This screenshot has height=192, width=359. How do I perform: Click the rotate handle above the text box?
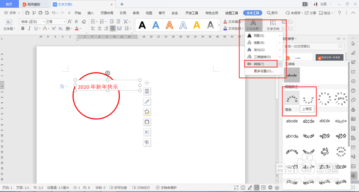click(108, 73)
